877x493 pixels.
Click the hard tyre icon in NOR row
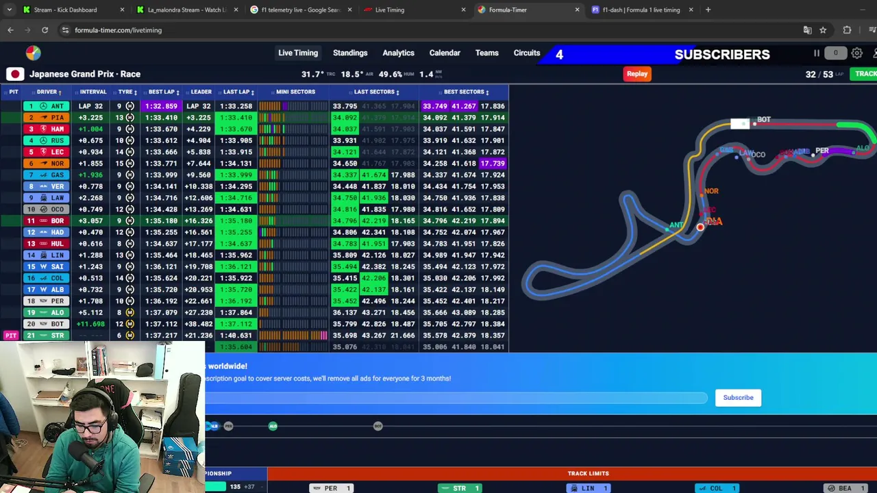[x=129, y=164]
